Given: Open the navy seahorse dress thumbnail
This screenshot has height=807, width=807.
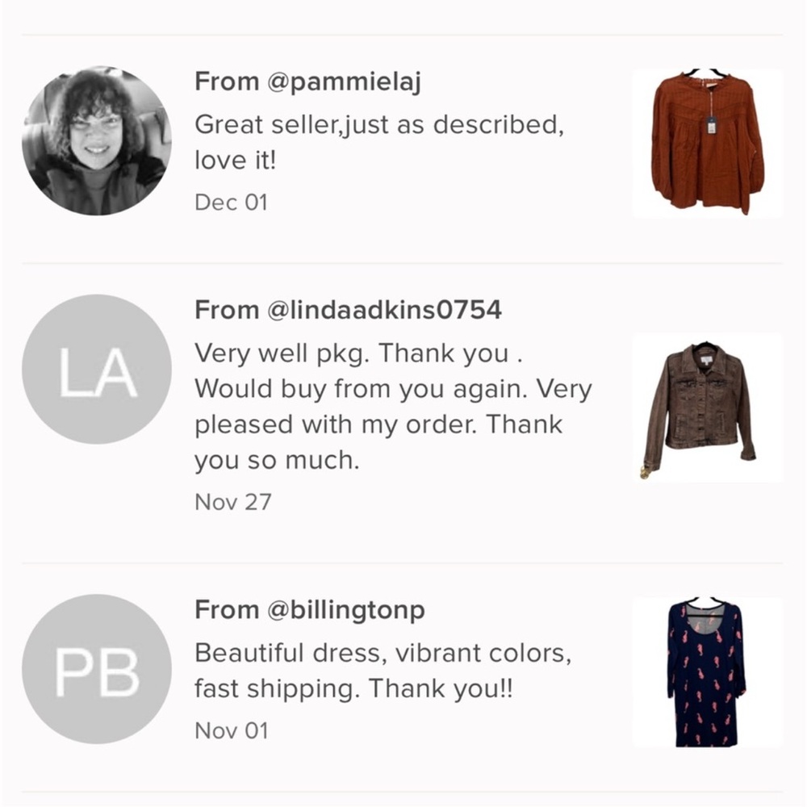Looking at the screenshot, I should click(x=707, y=671).
